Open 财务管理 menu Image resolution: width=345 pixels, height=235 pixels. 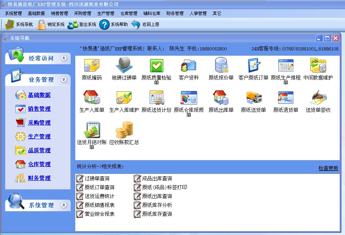(175, 13)
